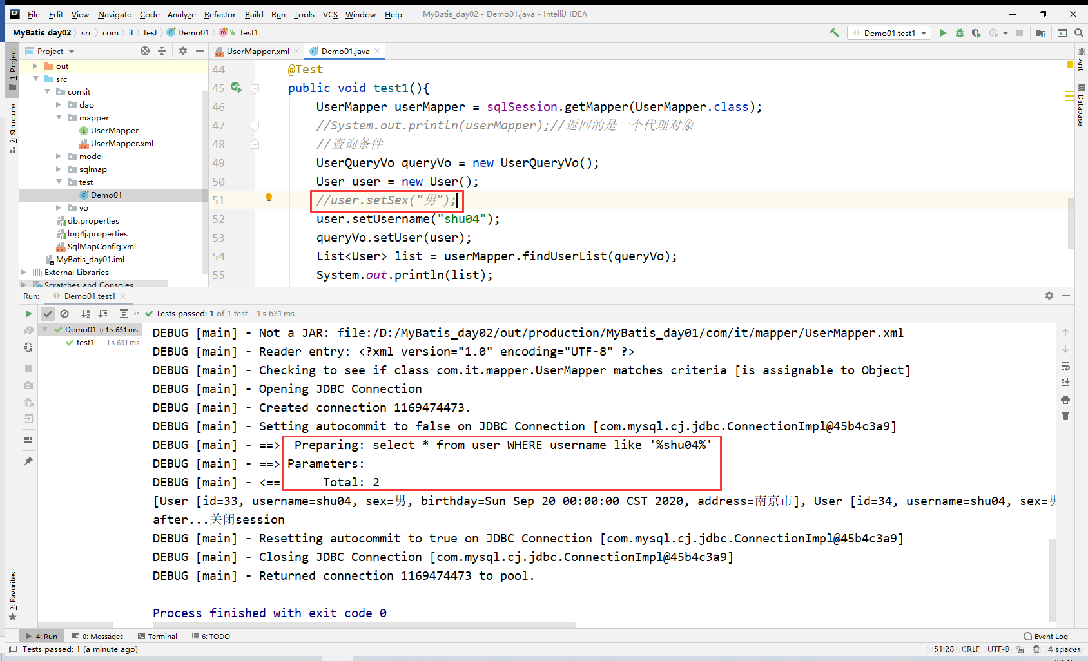The image size is (1088, 661).
Task: Toggle soft-wrap in console output
Action: pos(1065,366)
